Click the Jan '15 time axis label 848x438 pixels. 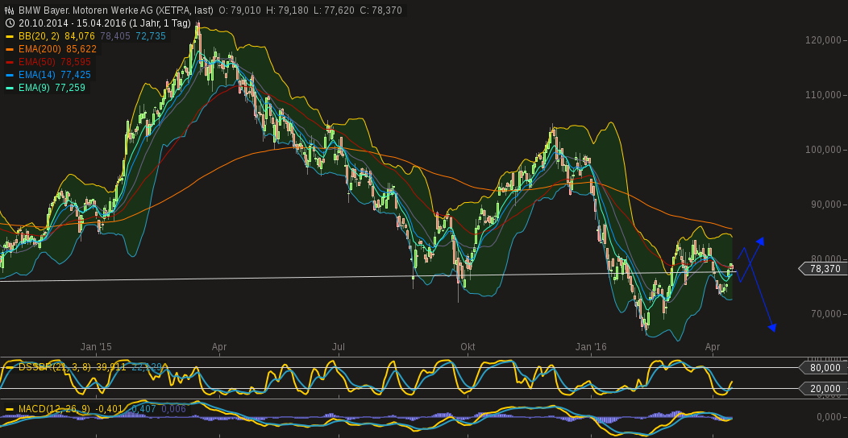[x=96, y=347]
